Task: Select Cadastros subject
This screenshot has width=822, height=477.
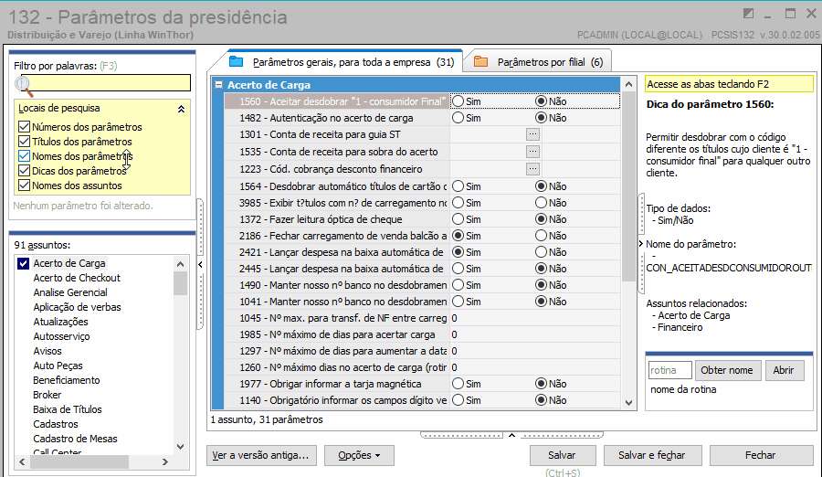Action: pos(56,424)
